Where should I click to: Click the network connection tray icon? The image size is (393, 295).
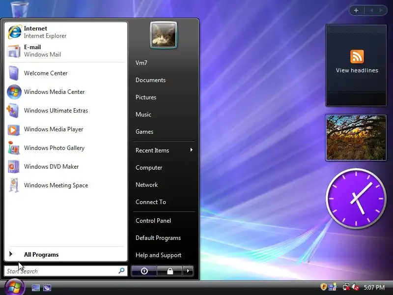pyautogui.click(x=346, y=287)
